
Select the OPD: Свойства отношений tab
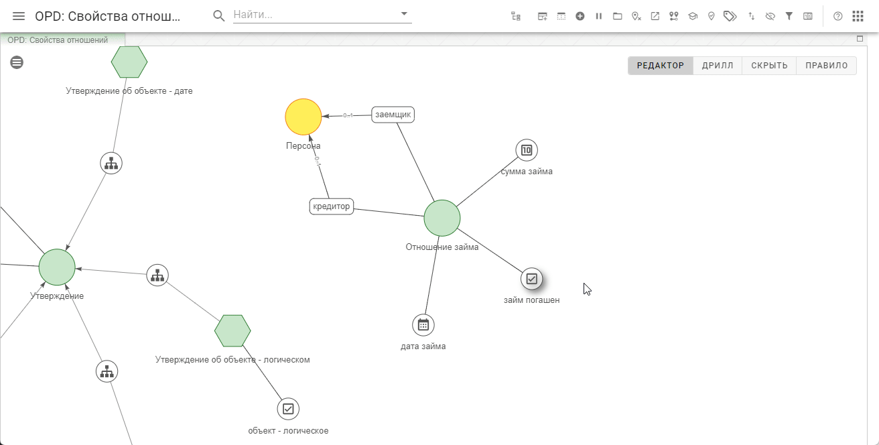(x=58, y=40)
